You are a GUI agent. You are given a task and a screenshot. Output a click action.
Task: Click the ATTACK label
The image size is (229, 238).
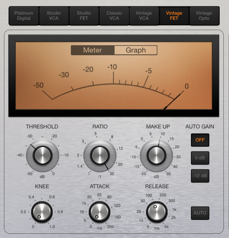(100, 187)
